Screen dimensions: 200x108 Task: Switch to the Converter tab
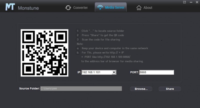pos(76,8)
